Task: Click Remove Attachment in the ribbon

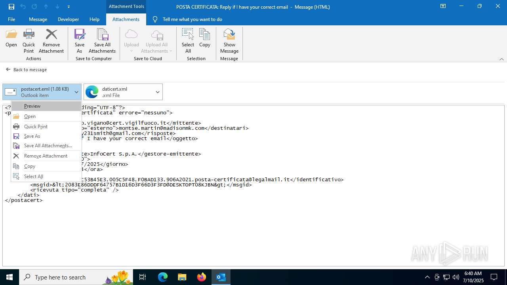Action: 51,41
